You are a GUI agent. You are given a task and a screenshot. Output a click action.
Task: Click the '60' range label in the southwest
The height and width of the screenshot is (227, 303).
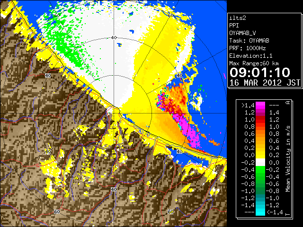[x=57, y=211]
